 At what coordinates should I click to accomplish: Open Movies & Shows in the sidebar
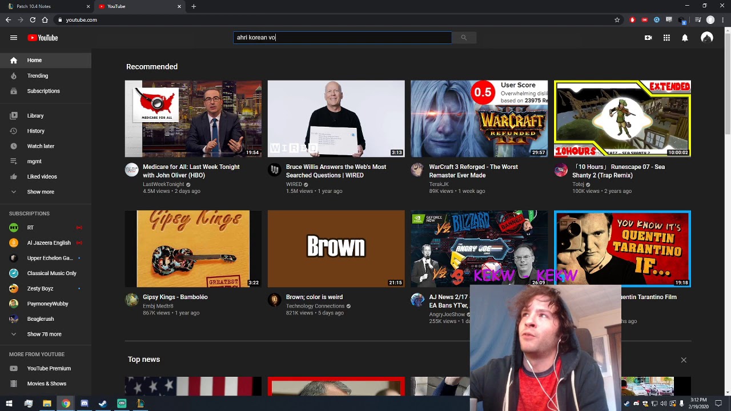[x=46, y=384]
